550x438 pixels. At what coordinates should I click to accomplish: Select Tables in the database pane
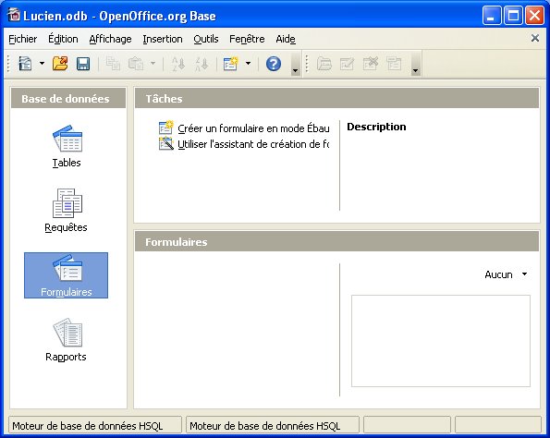(x=67, y=146)
